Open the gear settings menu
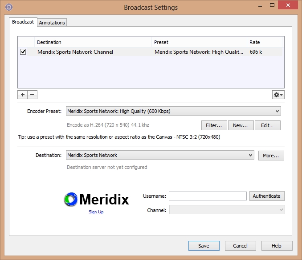Screen dimensions: 302x260 pos(278,95)
